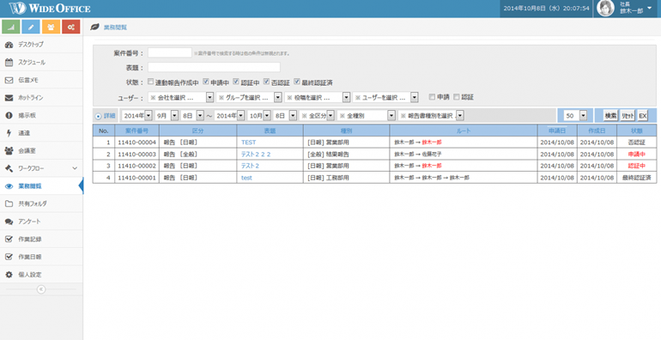Open the 全種別 type dropdown
This screenshot has height=340, width=661.
pos(367,116)
